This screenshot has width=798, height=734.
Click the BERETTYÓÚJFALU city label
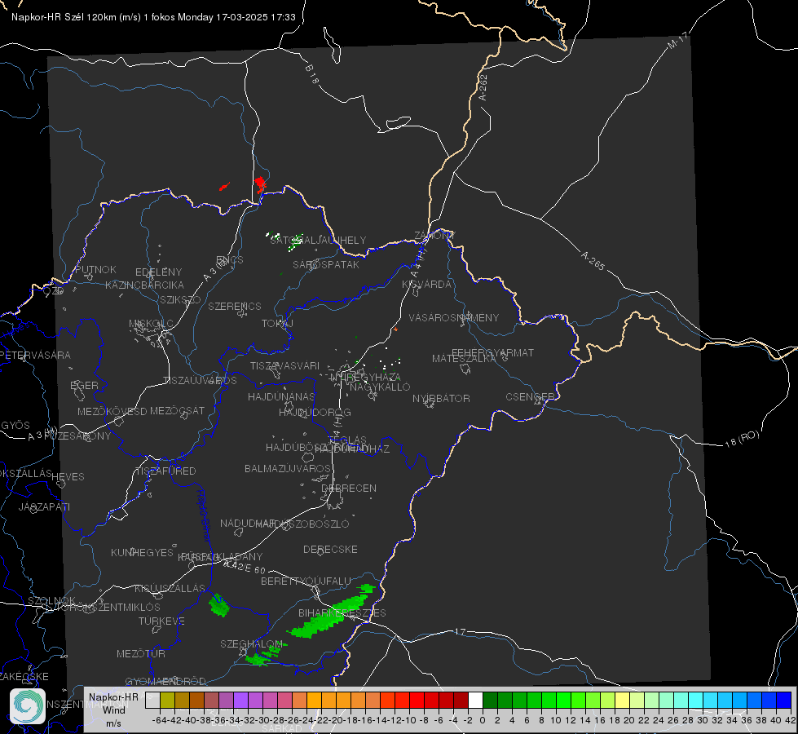[x=306, y=581]
